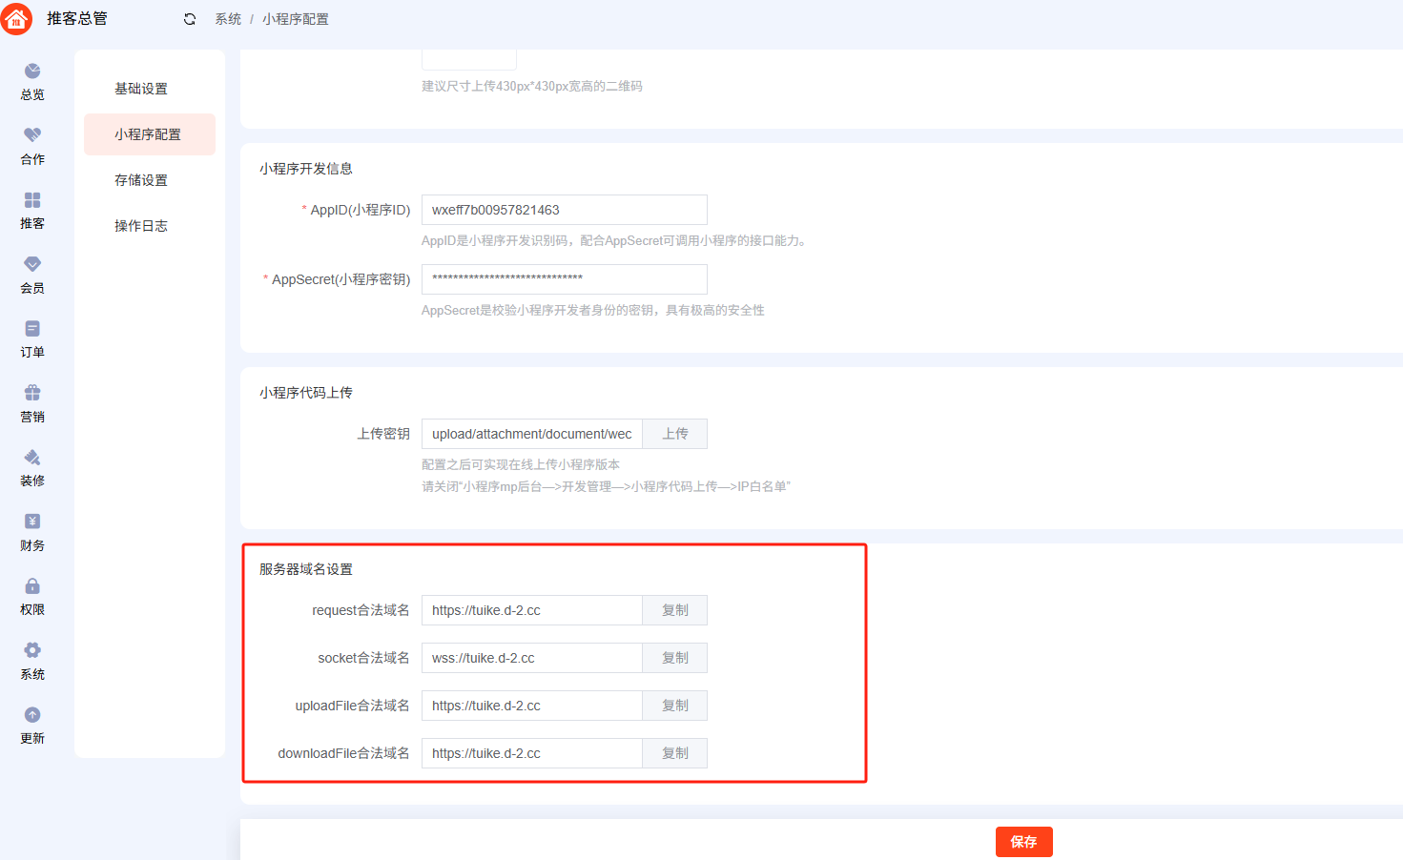Screen dimensions: 1403x860
Task: Open the 会员 members icon
Action: pyautogui.click(x=32, y=264)
